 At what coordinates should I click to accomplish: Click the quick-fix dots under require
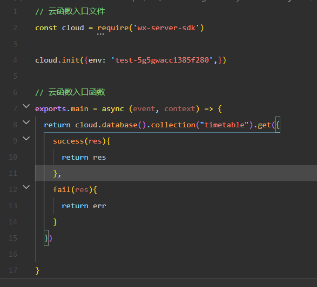(x=100, y=34)
